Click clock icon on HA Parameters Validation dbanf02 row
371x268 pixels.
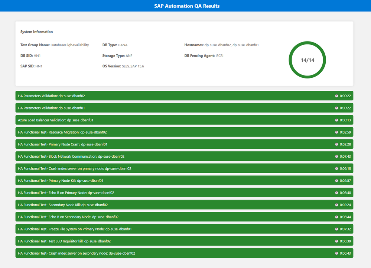pyautogui.click(x=336, y=96)
